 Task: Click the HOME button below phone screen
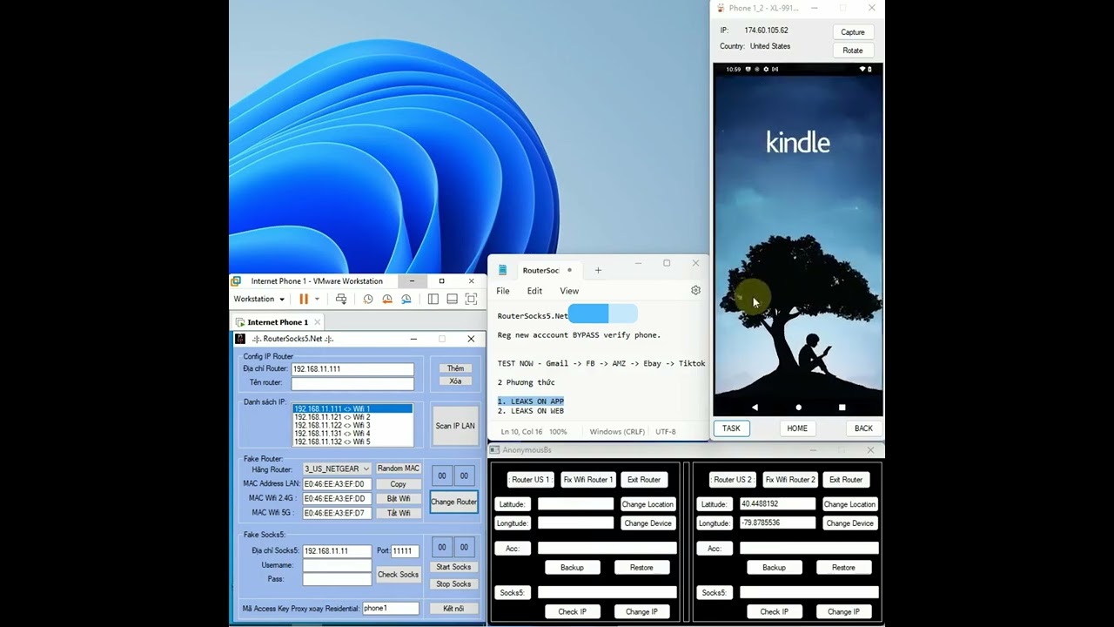pos(797,428)
